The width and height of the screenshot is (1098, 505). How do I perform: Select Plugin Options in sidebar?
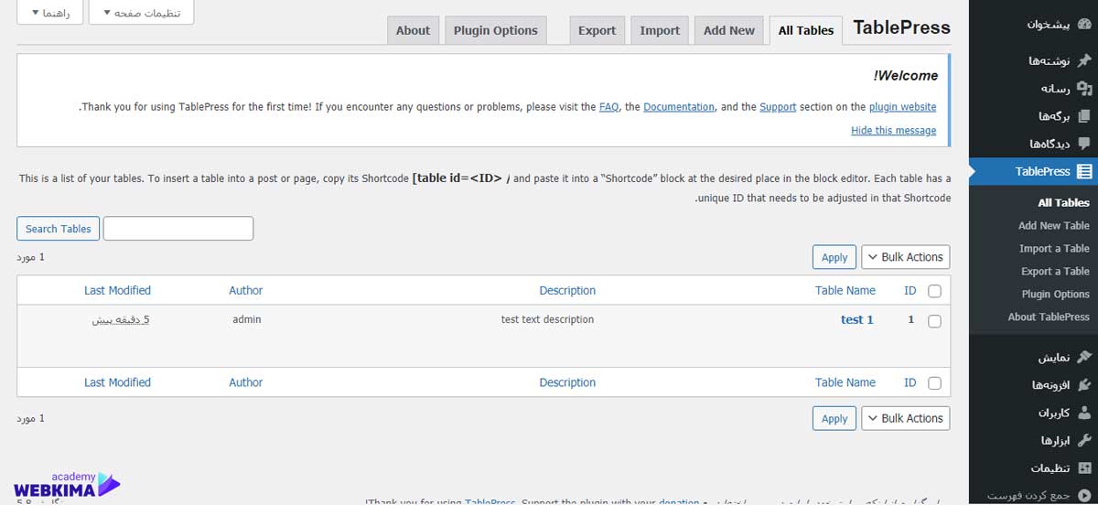(x=1056, y=294)
